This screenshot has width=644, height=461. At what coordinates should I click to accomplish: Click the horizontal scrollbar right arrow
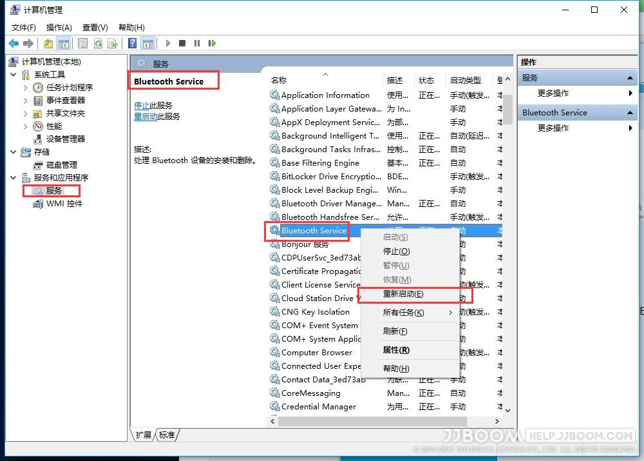tap(497, 421)
